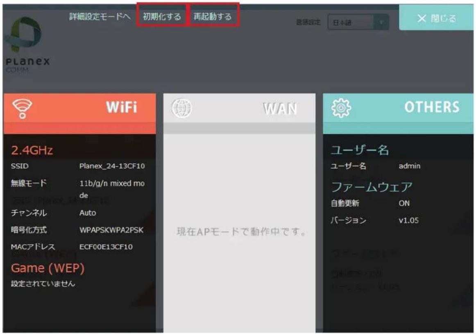Click the Planex Comm logo

coord(27,44)
